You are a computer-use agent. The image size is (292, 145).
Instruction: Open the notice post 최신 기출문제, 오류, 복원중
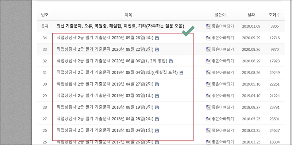pyautogui.click(x=120, y=26)
